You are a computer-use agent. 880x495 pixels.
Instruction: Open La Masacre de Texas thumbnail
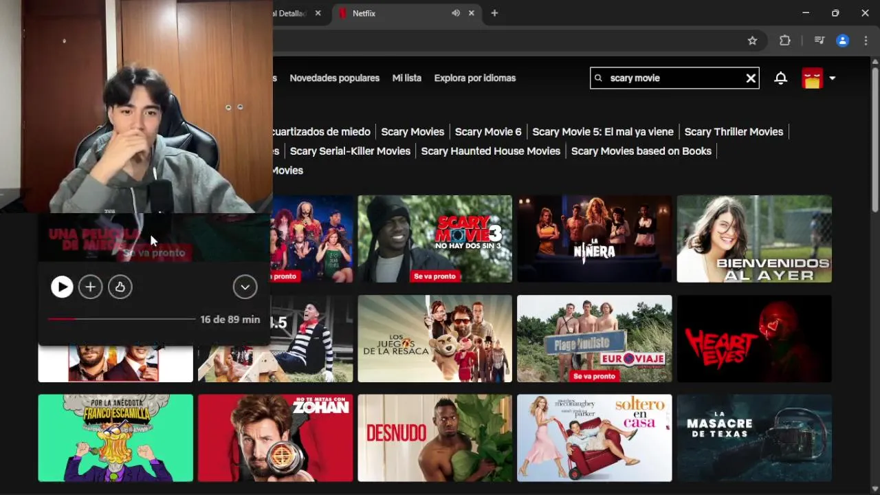point(754,438)
